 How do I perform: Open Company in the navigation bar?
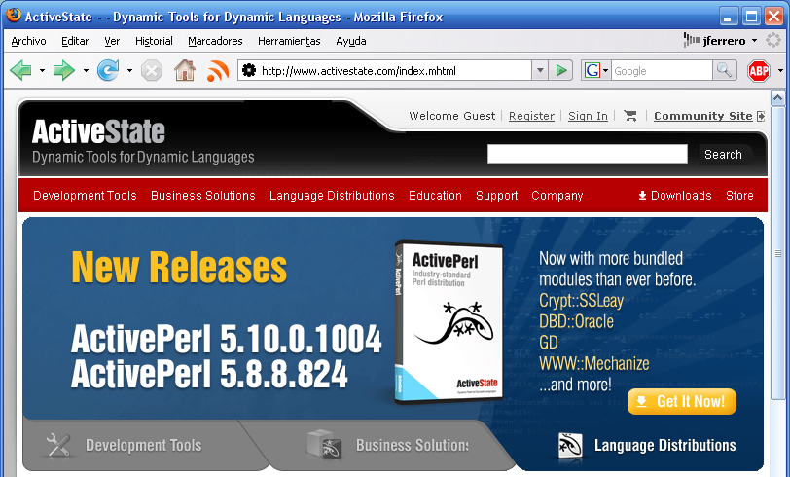point(557,195)
